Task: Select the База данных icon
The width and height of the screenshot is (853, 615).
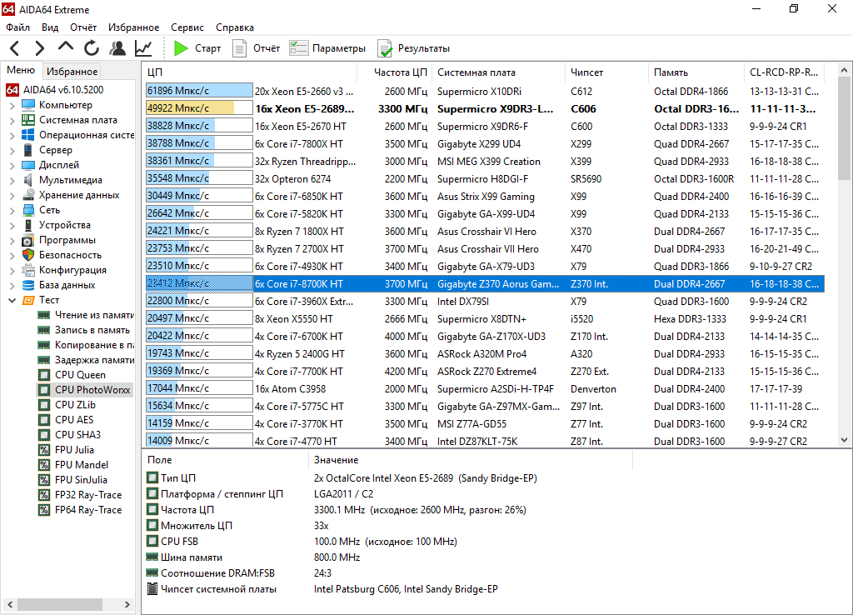Action: (28, 285)
